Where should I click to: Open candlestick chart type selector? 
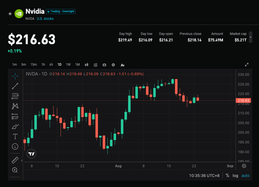[87, 65]
